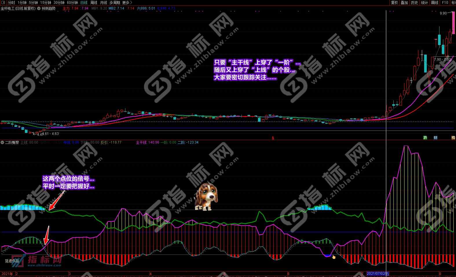This screenshot has height=277, width=456.
Task: Click the green 跌 marker icon
Action: [x=425, y=138]
